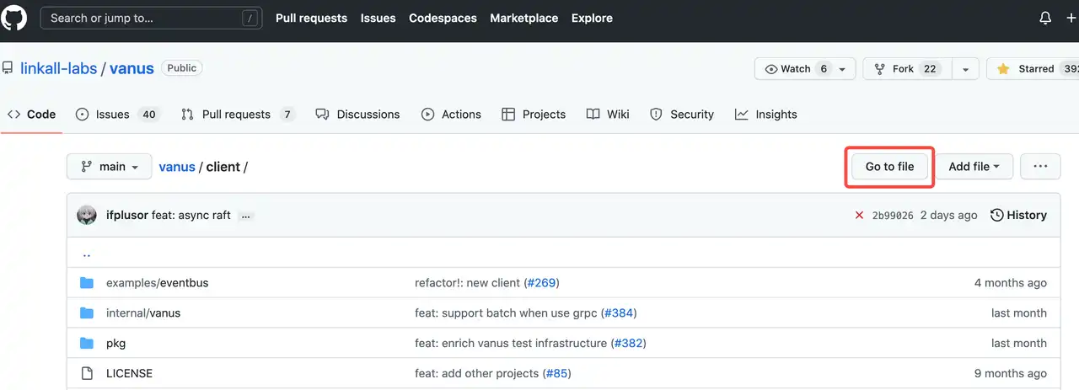Open the notifications bell
Image resolution: width=1079 pixels, height=390 pixels.
(1045, 18)
